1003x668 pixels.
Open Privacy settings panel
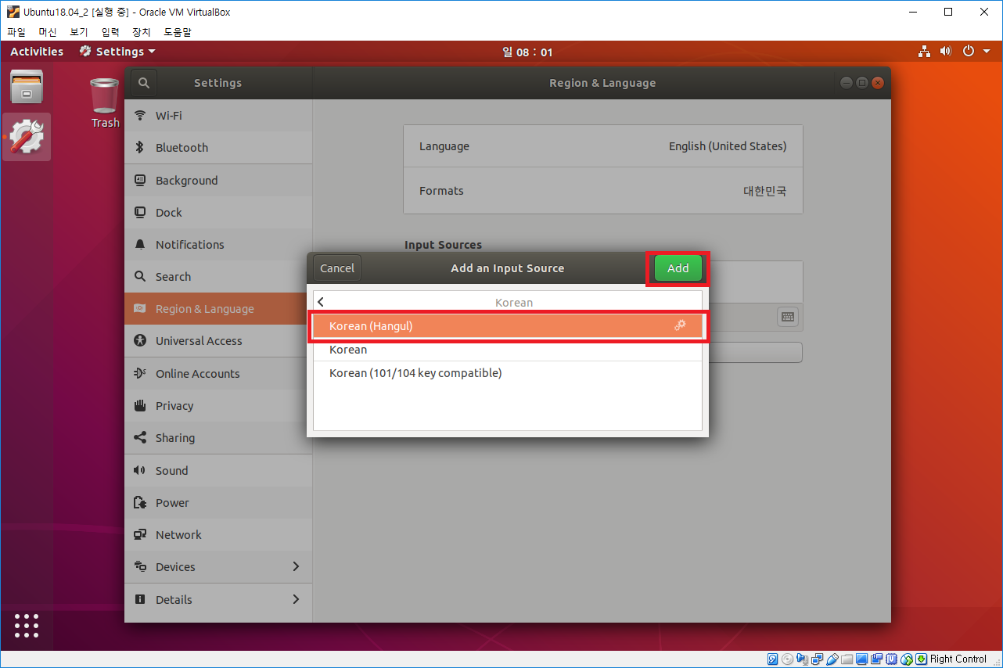coord(218,405)
